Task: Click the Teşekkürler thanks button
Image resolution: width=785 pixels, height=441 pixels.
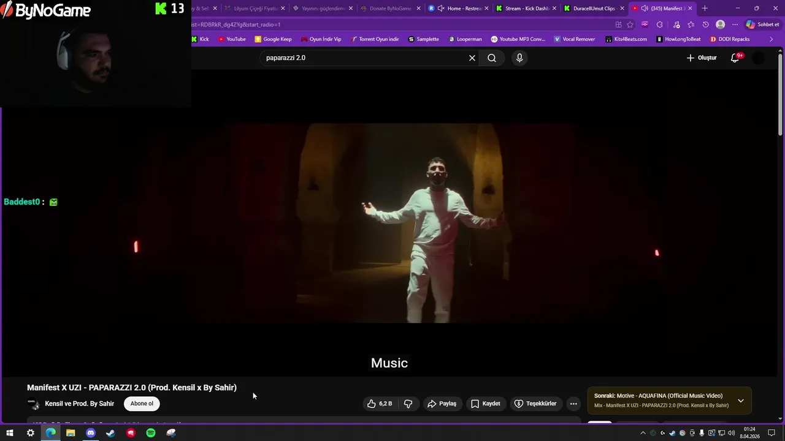Action: click(535, 404)
